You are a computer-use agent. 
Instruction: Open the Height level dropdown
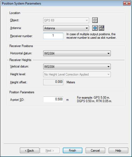pyautogui.click(x=77, y=74)
